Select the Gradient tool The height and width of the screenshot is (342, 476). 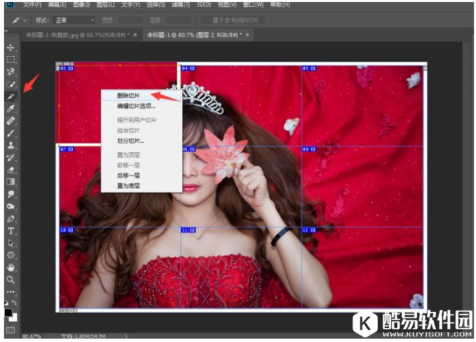[11, 181]
